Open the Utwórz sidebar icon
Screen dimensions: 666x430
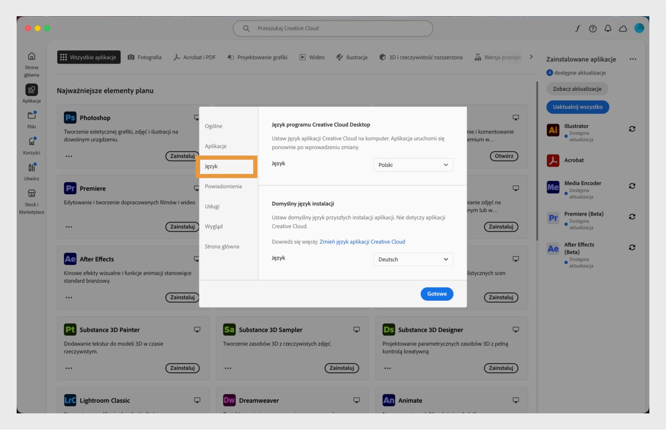[x=32, y=167]
